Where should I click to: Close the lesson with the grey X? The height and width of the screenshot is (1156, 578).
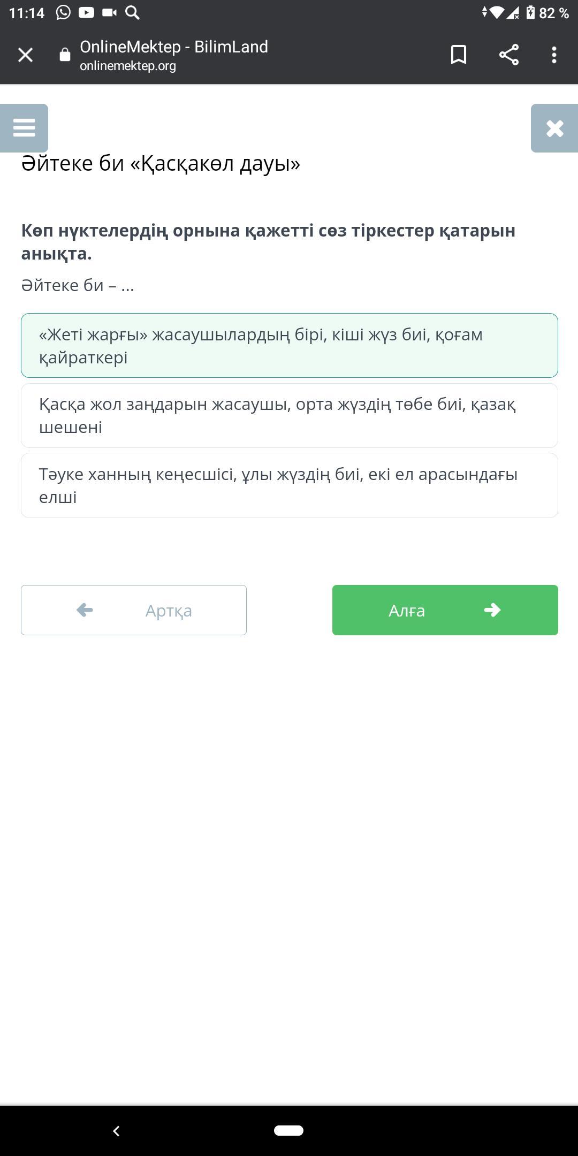pyautogui.click(x=554, y=128)
